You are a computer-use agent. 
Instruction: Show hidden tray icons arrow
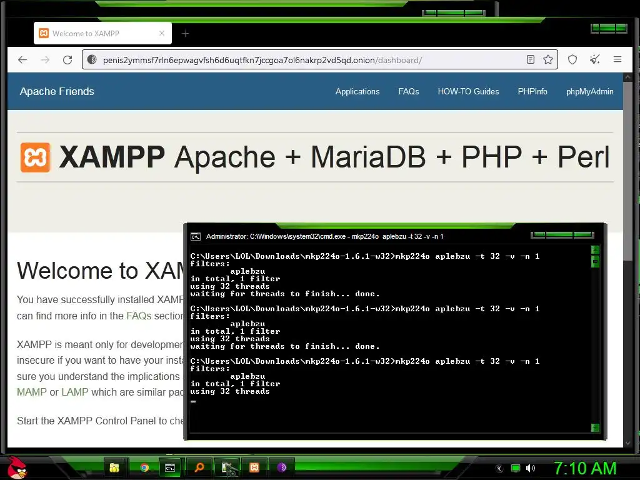pos(499,469)
